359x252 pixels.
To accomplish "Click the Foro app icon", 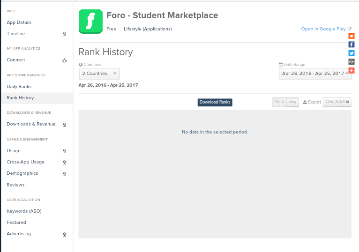I will [x=90, y=22].
